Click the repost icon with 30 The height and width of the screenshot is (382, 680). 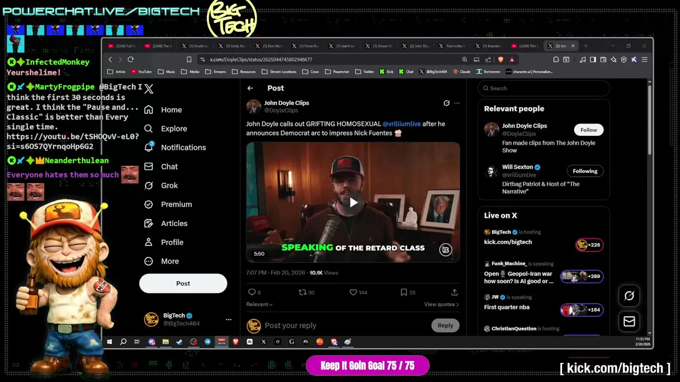coord(302,292)
